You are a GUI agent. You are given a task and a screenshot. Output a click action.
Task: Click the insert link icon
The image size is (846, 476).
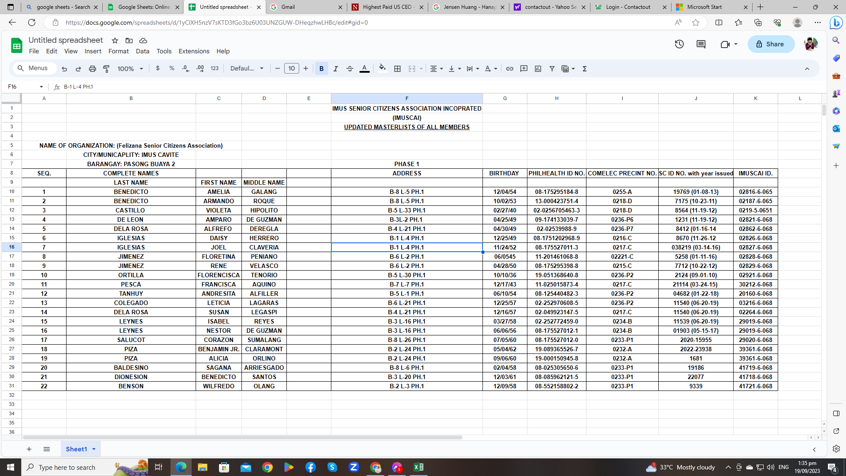tap(510, 69)
